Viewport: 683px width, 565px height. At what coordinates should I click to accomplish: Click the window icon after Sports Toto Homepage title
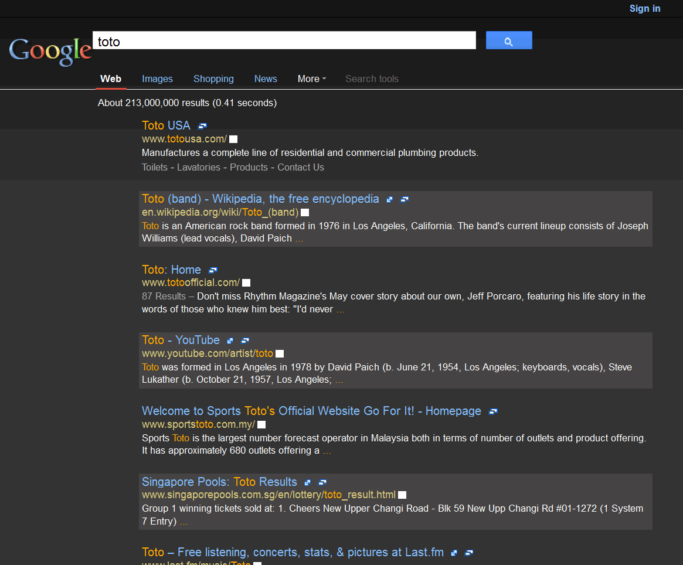493,411
